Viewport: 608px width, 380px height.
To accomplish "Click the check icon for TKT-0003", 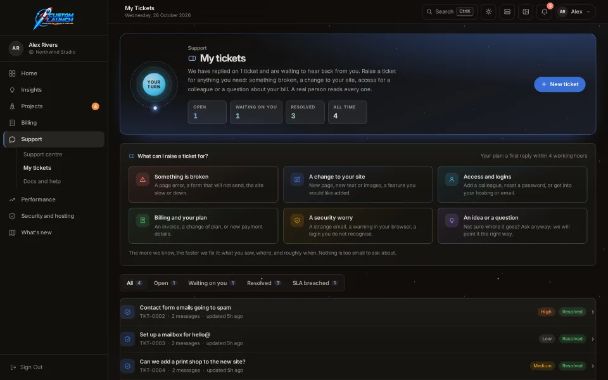I will tap(127, 338).
